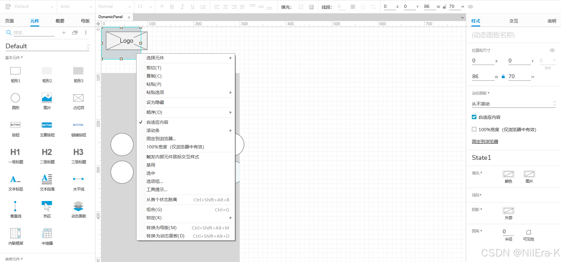The width and height of the screenshot is (561, 262).
Task: Choose 剪切(T) from the context menu
Action: click(x=186, y=68)
